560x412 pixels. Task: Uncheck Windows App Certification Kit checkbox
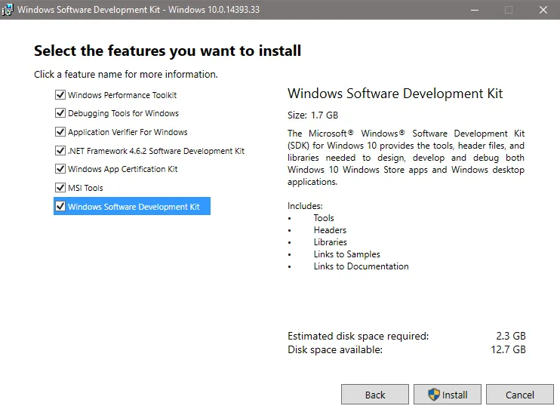60,169
